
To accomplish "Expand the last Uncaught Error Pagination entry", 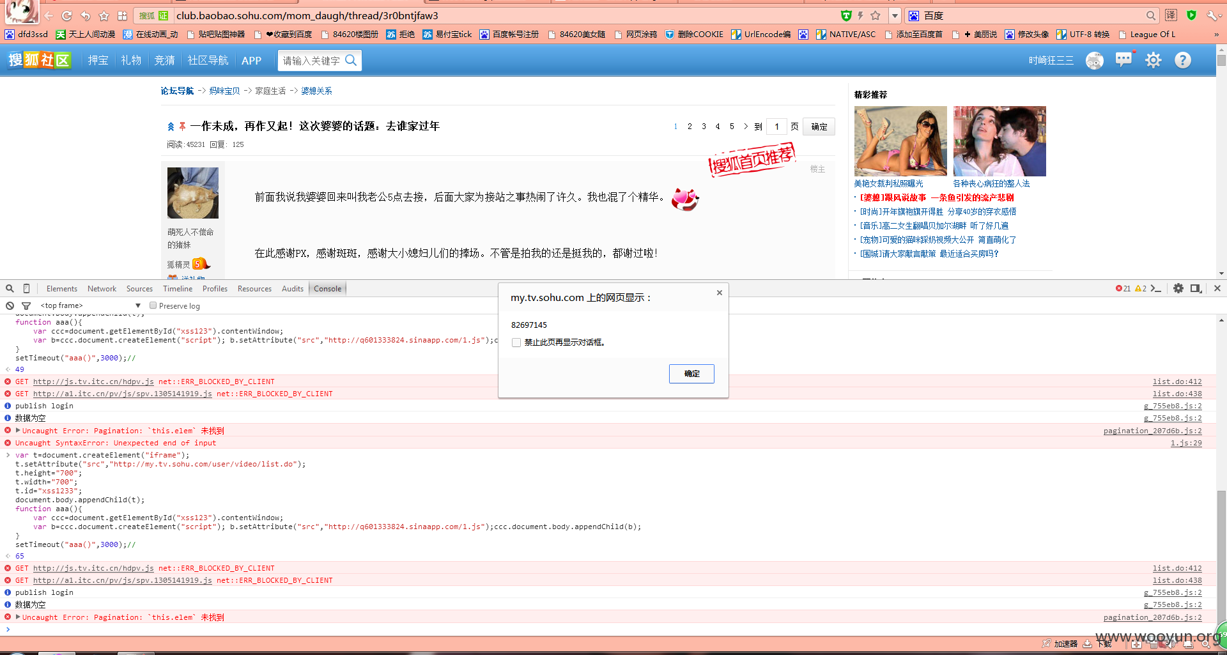I will pos(18,617).
